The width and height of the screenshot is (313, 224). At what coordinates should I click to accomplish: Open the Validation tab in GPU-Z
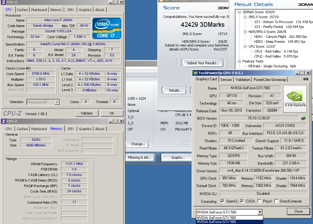point(243,79)
